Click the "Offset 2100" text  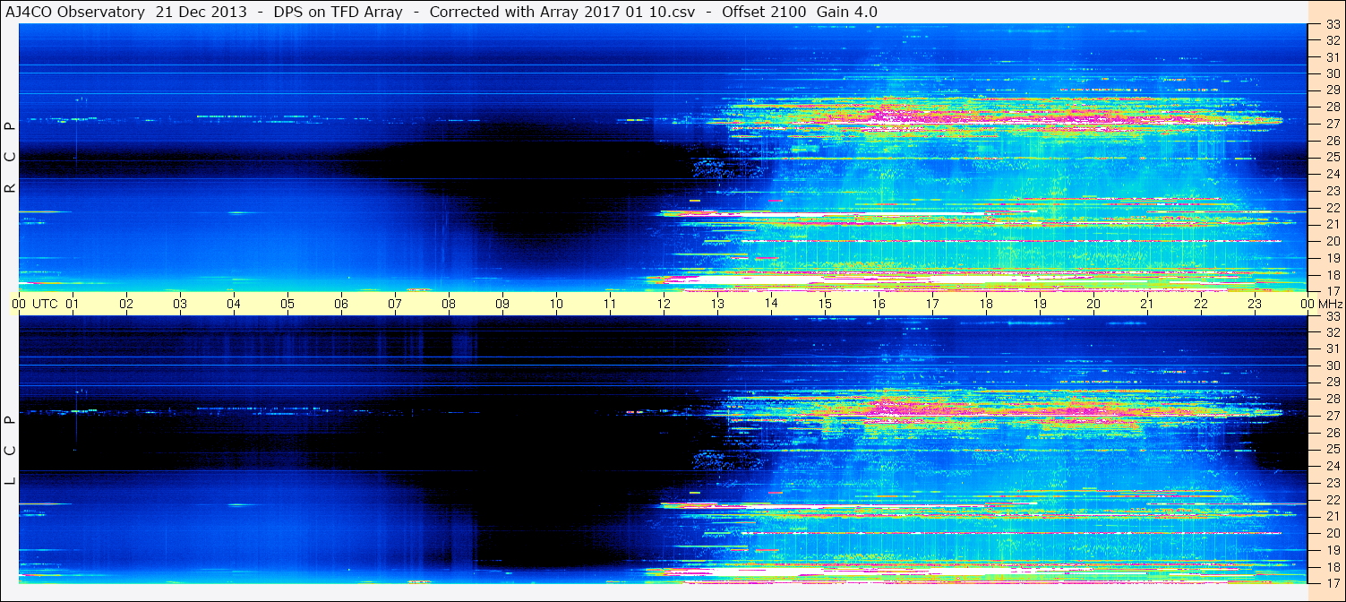click(764, 12)
